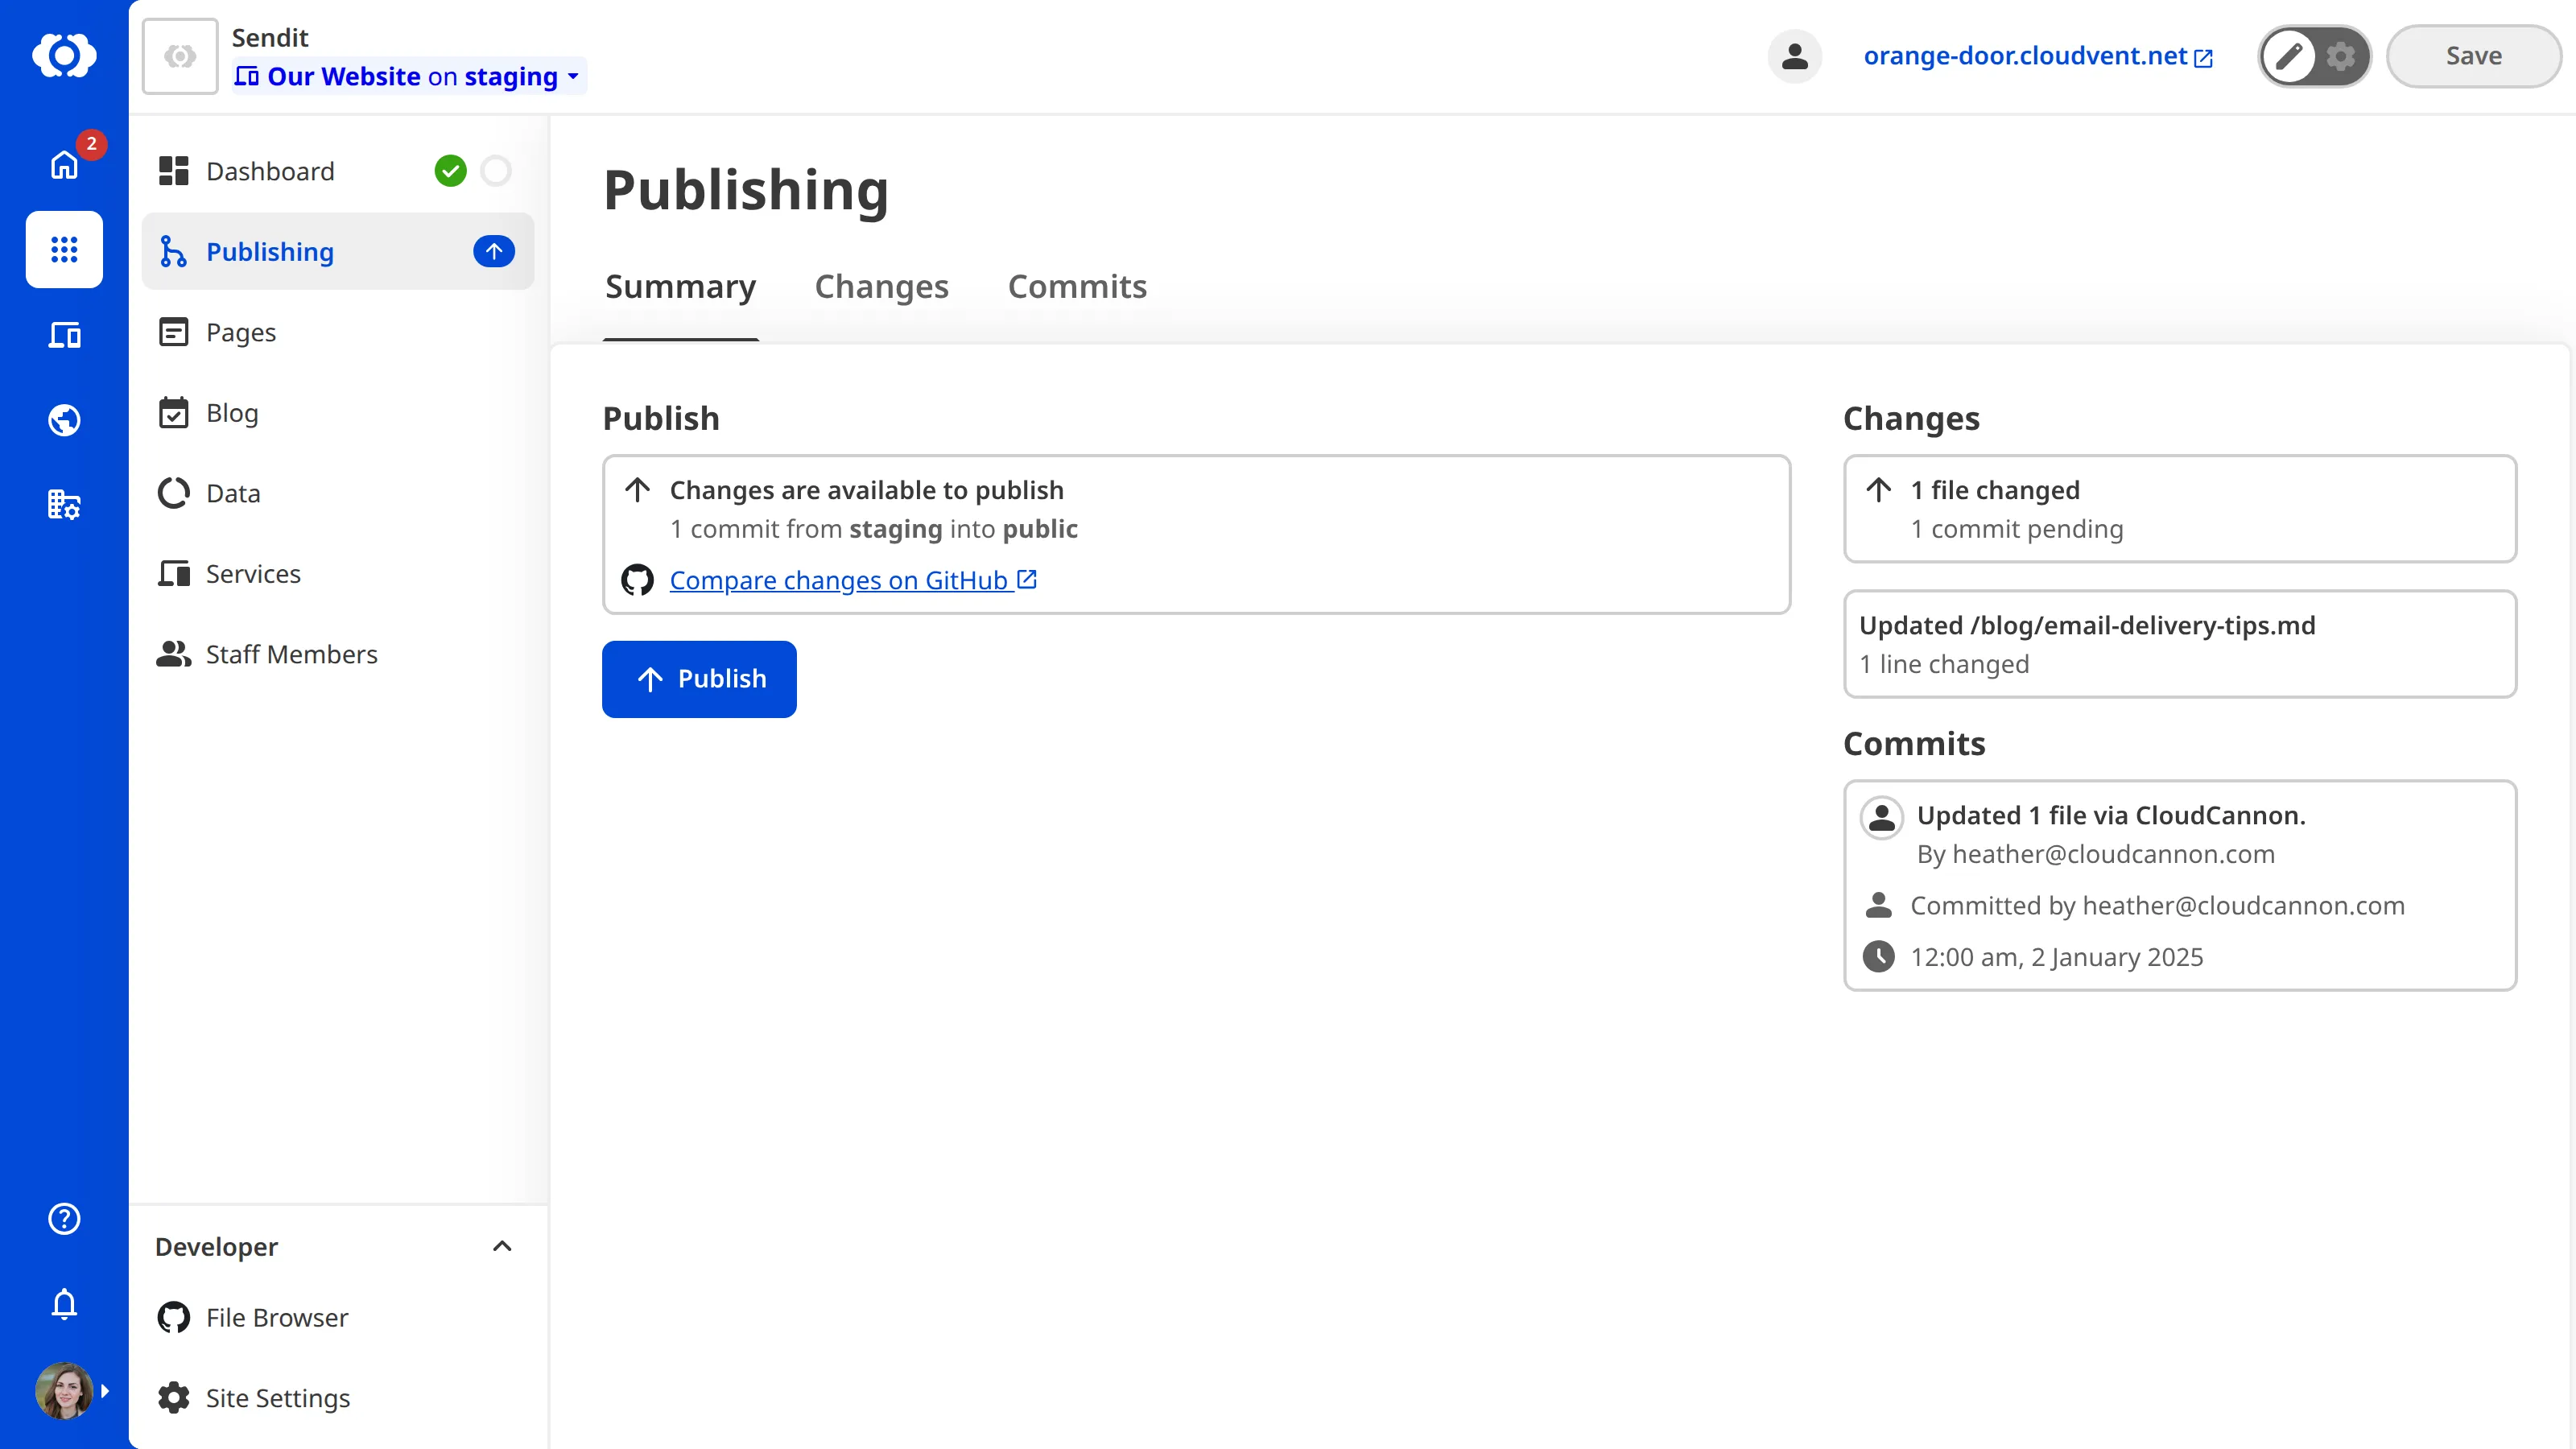
Task: Open orange-door.cloudvent.net link
Action: (2038, 56)
